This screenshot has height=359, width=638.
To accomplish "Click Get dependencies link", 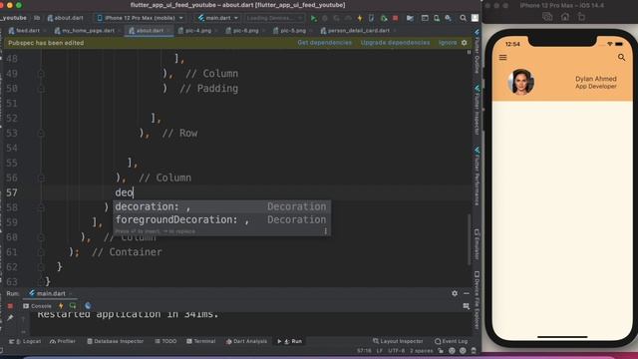I will [x=324, y=43].
